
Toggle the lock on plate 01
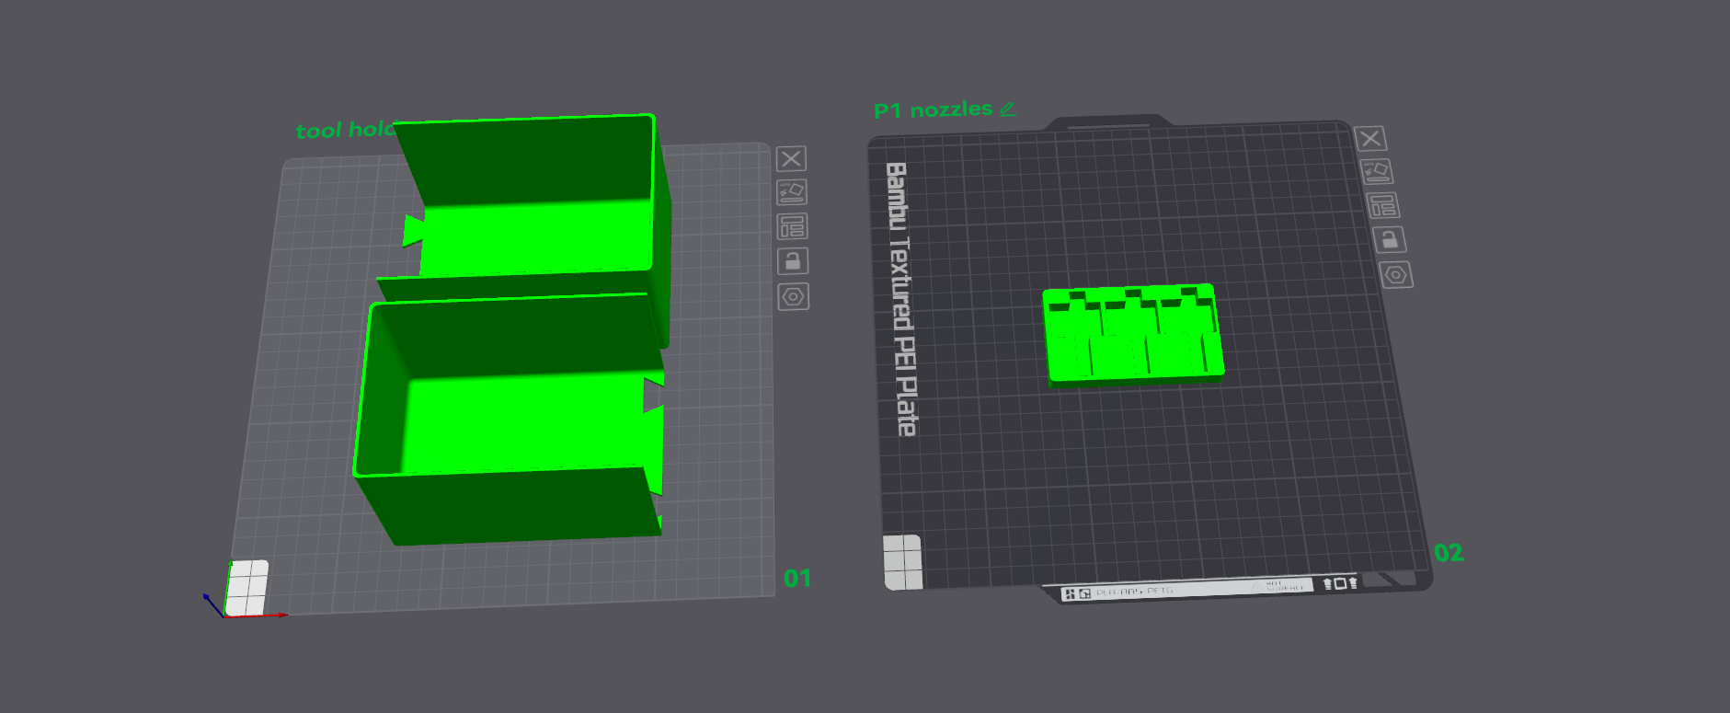tap(793, 261)
